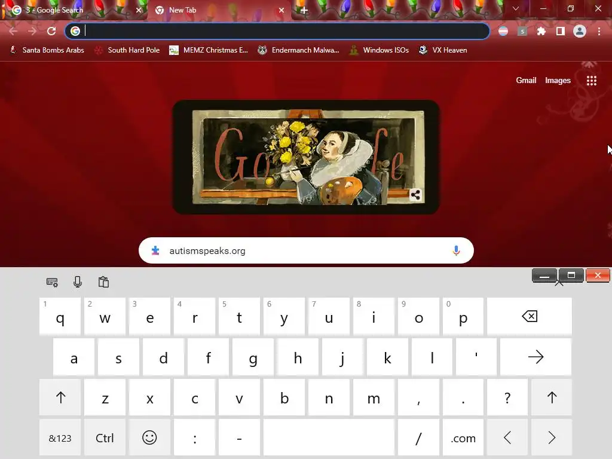The width and height of the screenshot is (612, 459).
Task: Open the Gmail link
Action: [526, 81]
